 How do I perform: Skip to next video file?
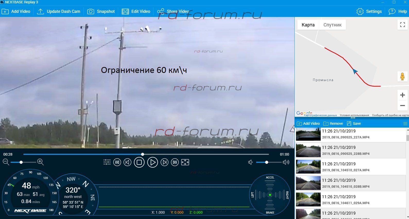(175, 162)
